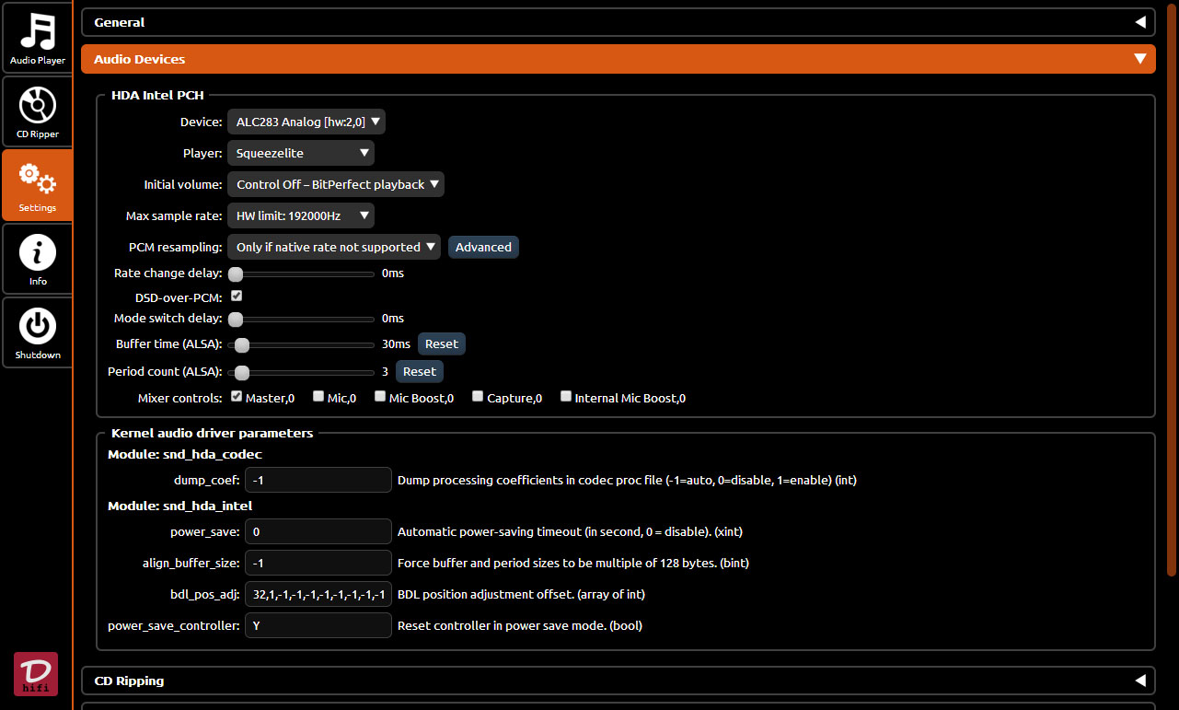Enable the Capture,0 mixer control
This screenshot has height=710, width=1179.
pyautogui.click(x=478, y=397)
